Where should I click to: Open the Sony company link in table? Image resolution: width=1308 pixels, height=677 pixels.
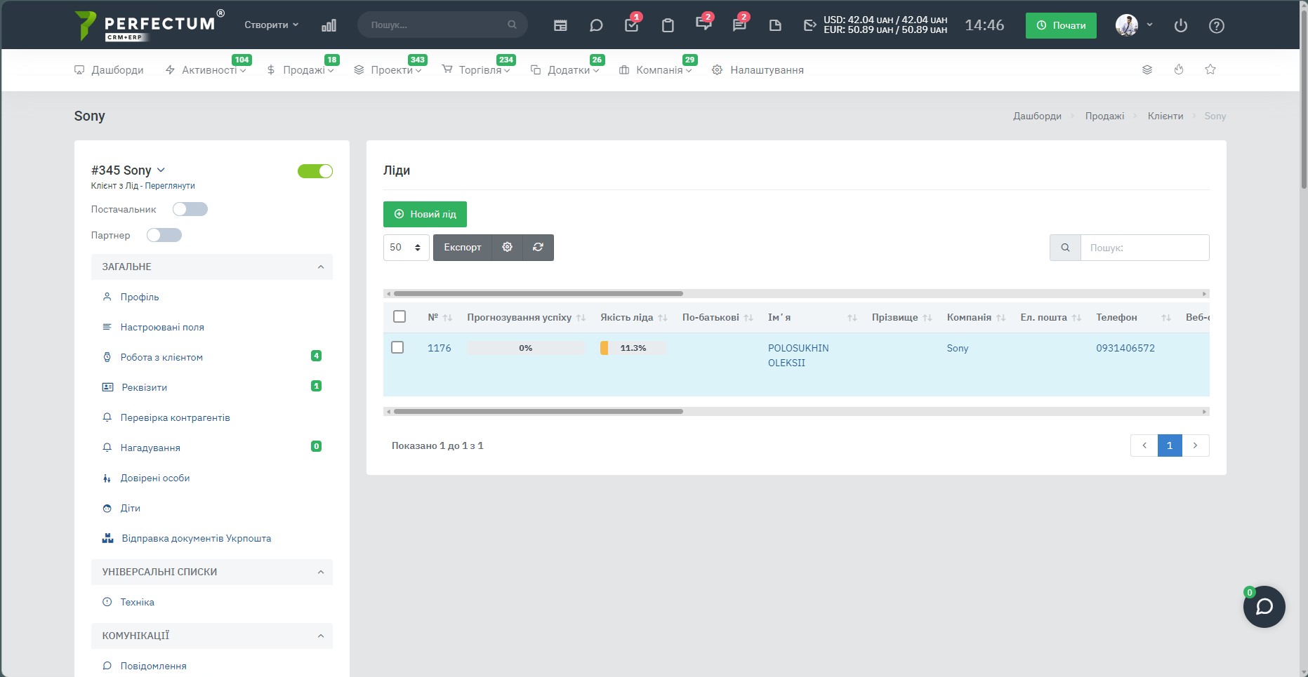958,348
